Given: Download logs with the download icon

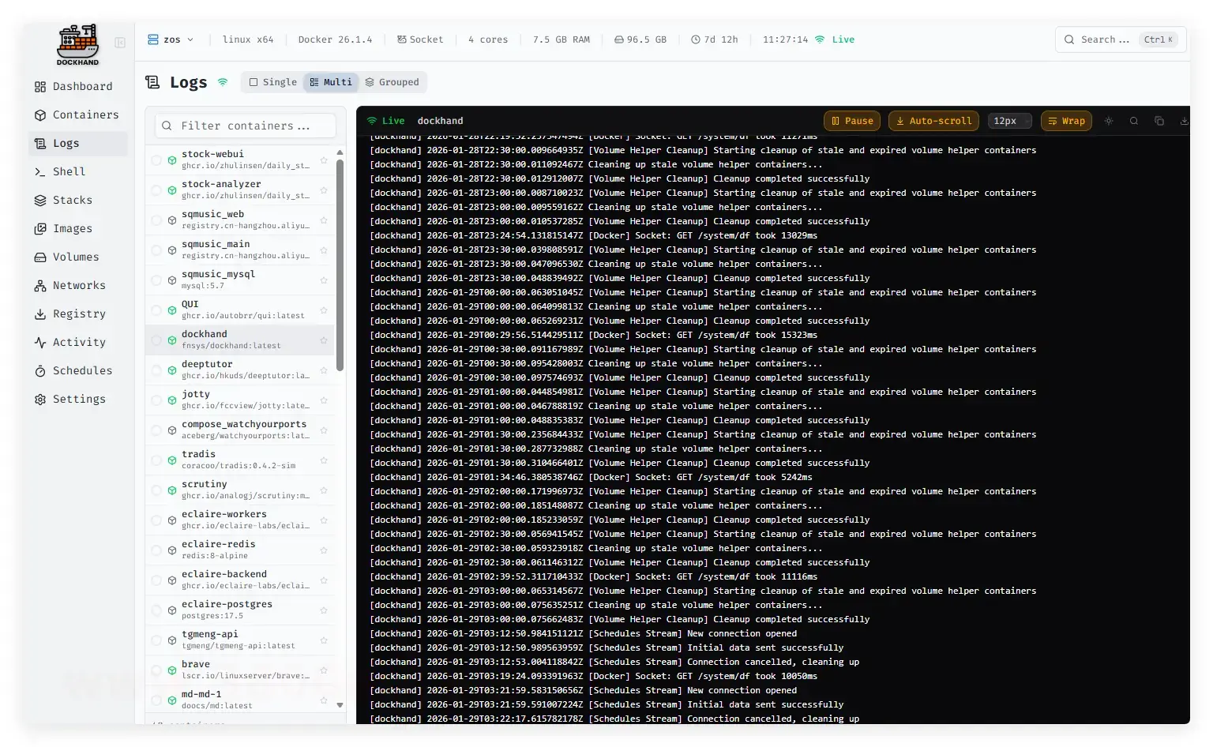Looking at the screenshot, I should tap(1184, 121).
